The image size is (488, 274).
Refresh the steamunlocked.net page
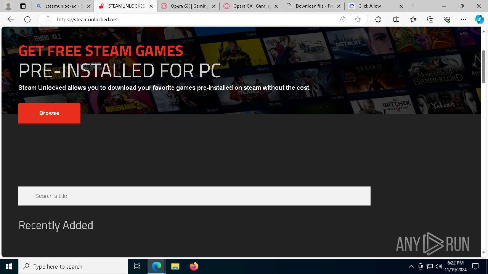coord(27,19)
